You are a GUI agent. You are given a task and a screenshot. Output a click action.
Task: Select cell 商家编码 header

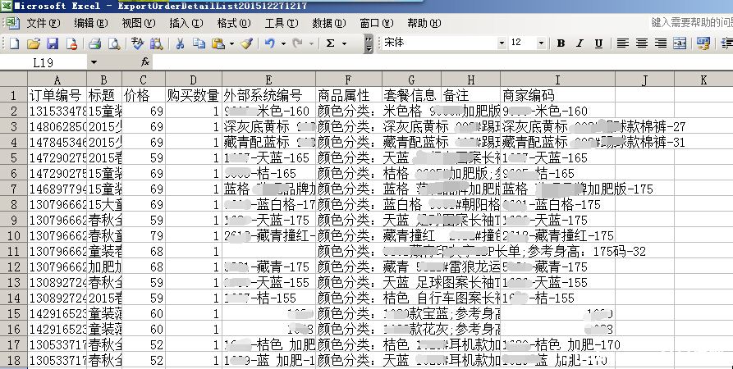tap(557, 95)
